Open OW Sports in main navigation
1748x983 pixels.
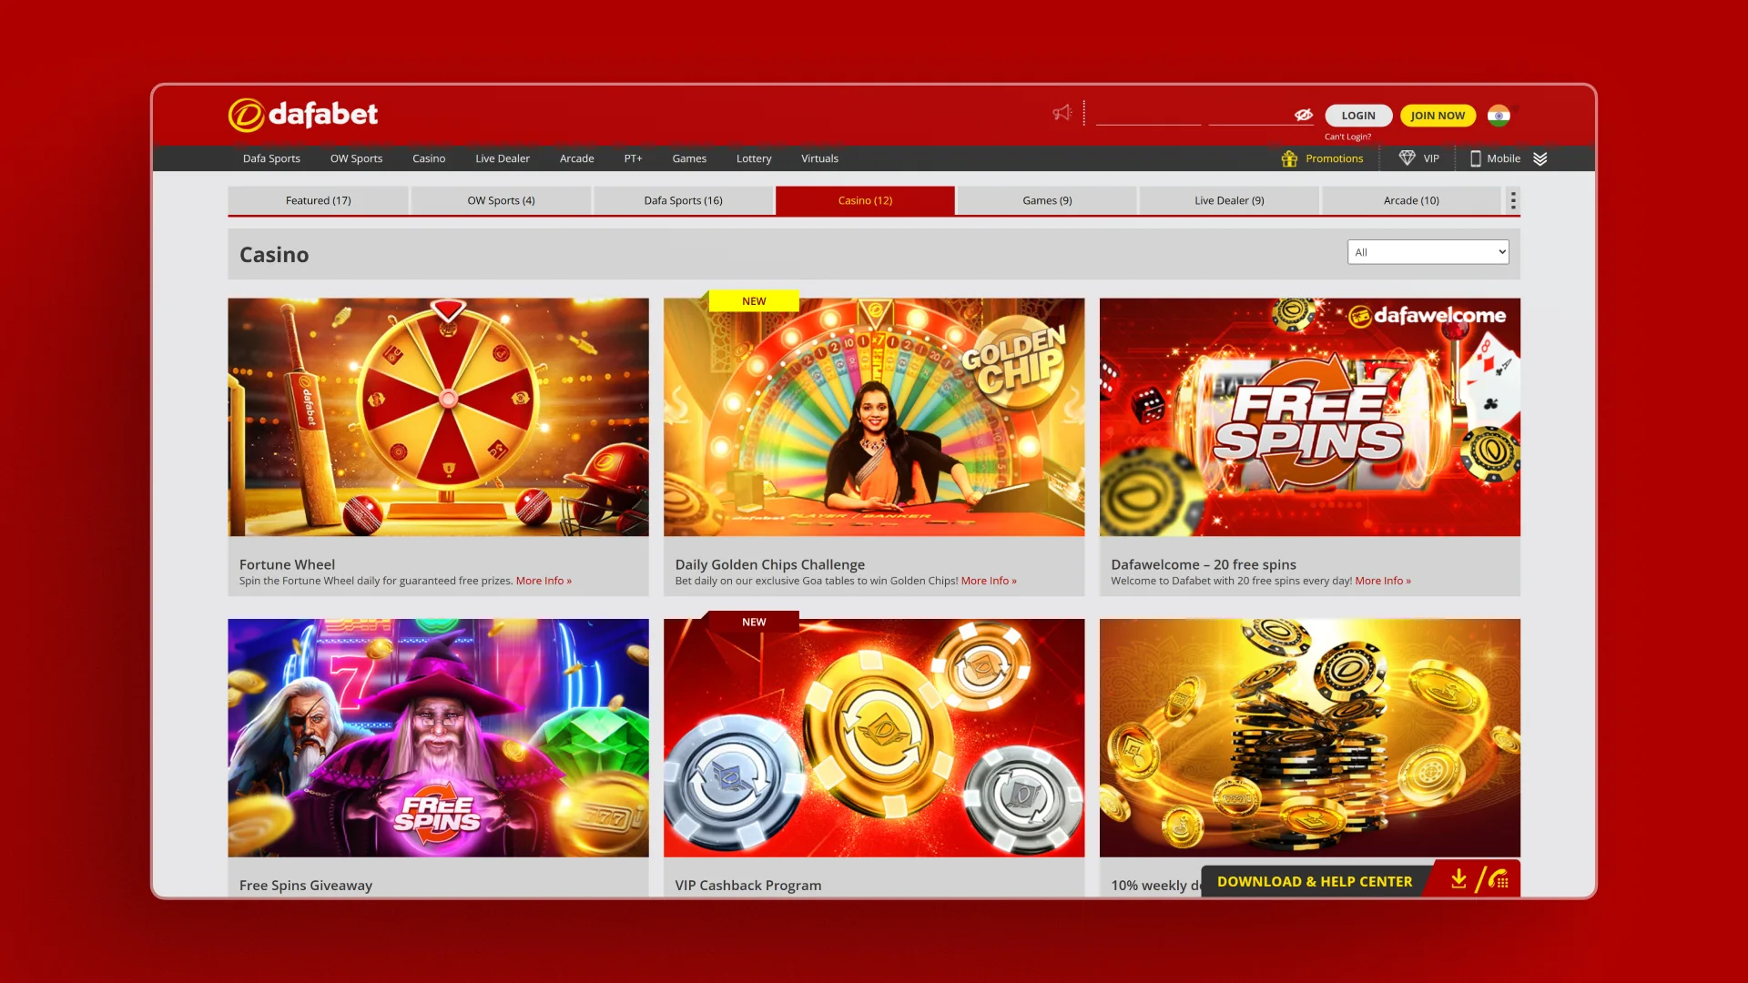coord(356,158)
